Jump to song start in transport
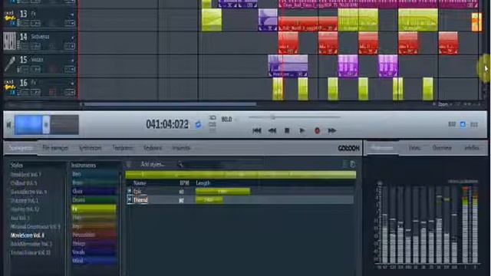491x276 pixels. [x=257, y=130]
